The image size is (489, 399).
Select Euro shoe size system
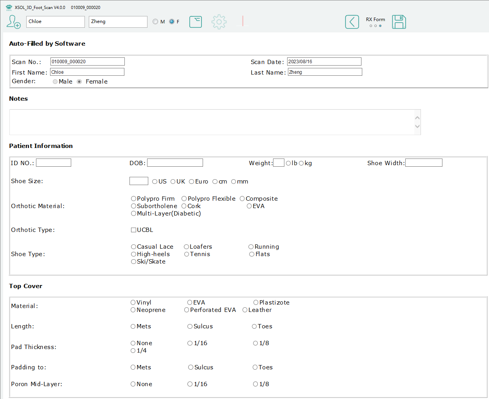pyautogui.click(x=192, y=182)
